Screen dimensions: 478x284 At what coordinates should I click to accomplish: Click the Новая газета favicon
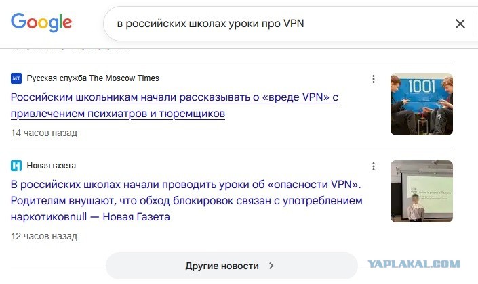[16, 166]
